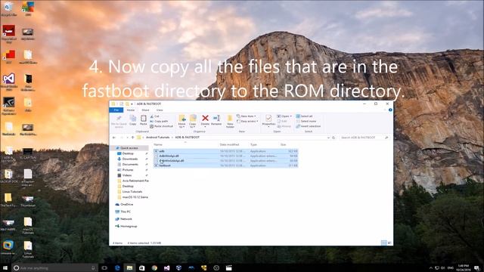484x272 pixels.
Task: Click the Properties ribbon button
Action: [x=268, y=120]
